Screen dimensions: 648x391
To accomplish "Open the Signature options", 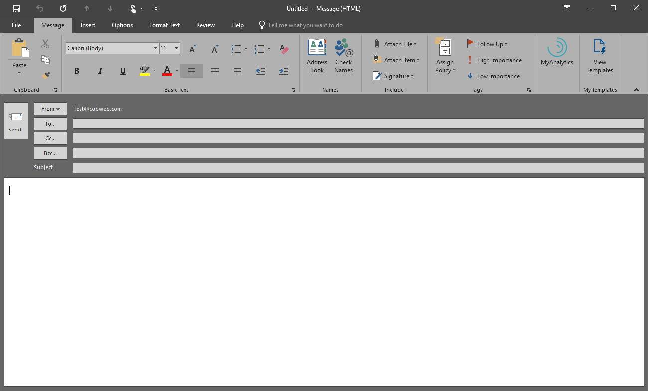I will (x=395, y=76).
